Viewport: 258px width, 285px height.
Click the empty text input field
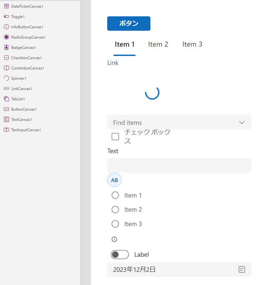point(179,165)
